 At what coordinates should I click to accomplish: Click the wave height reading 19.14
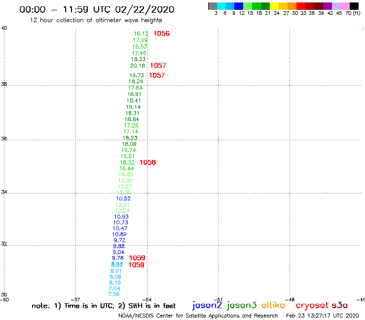click(x=133, y=107)
